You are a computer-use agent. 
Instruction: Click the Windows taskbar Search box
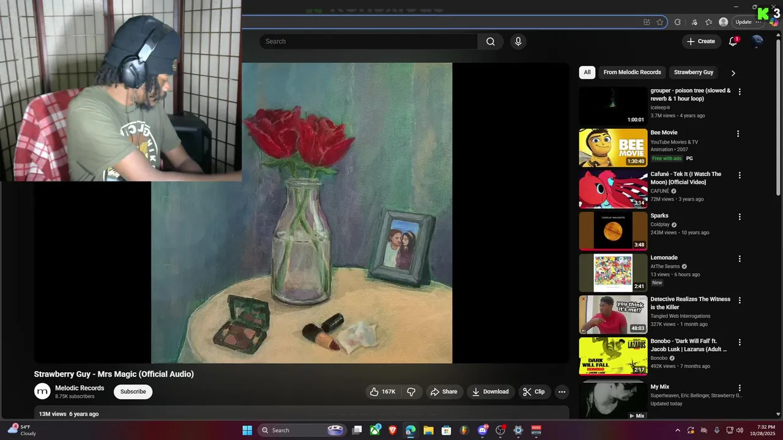point(302,430)
